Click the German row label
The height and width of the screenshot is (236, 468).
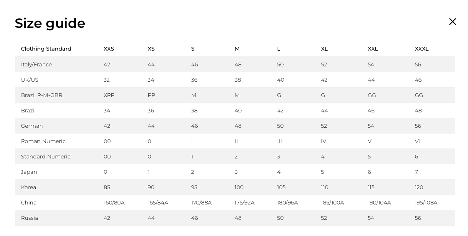[x=32, y=126]
